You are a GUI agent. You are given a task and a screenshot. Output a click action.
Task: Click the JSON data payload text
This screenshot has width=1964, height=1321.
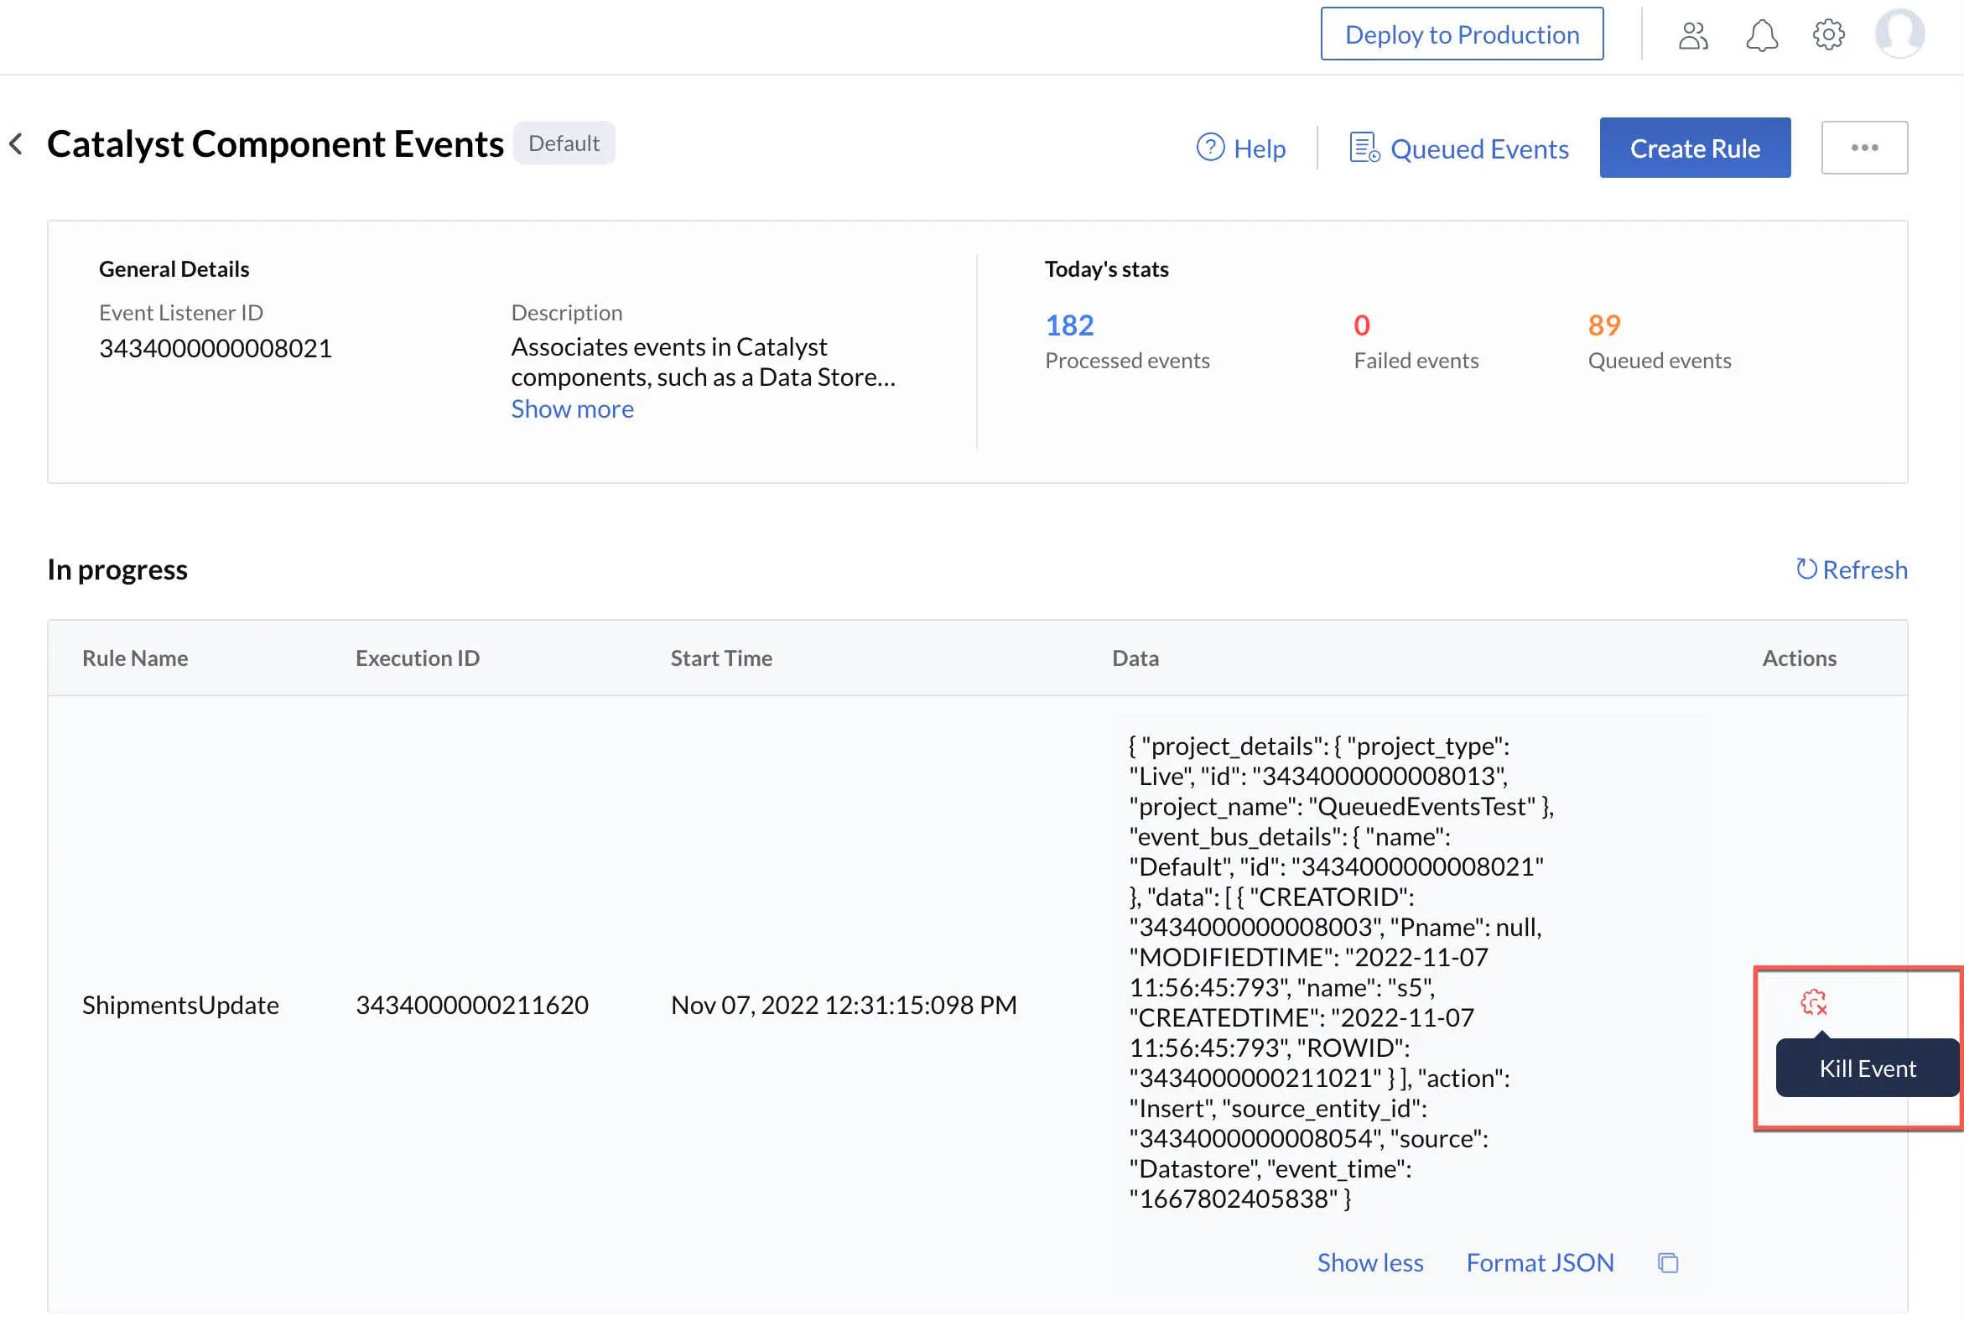[x=1341, y=972]
